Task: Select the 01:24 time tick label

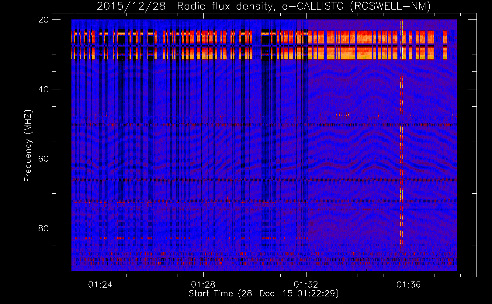Action: click(x=100, y=285)
